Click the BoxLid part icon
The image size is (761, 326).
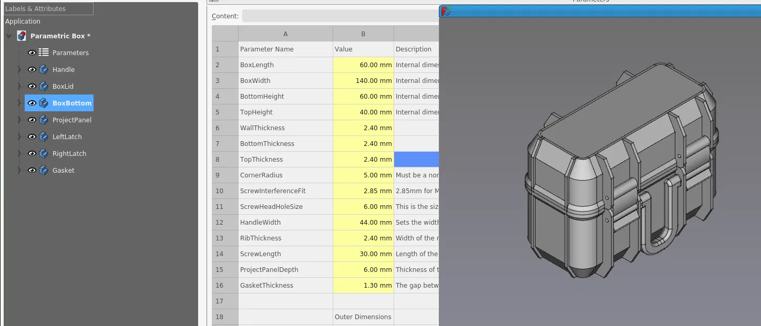point(43,86)
